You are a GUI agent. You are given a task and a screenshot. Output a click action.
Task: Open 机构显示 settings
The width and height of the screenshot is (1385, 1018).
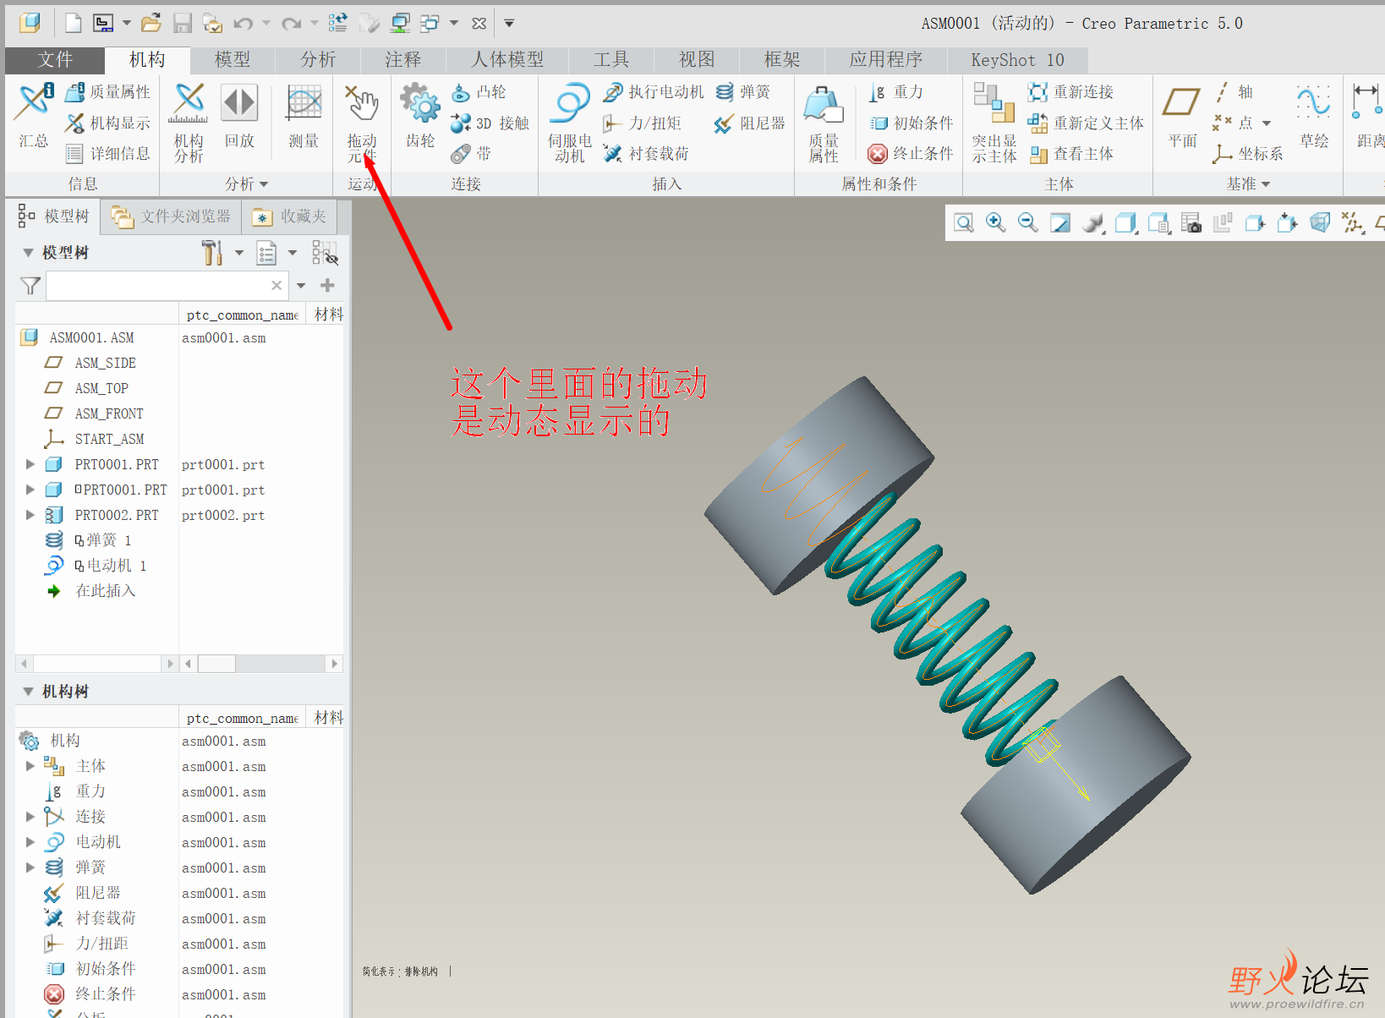[x=108, y=123]
